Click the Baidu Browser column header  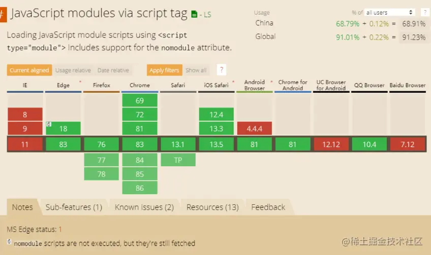tap(408, 85)
